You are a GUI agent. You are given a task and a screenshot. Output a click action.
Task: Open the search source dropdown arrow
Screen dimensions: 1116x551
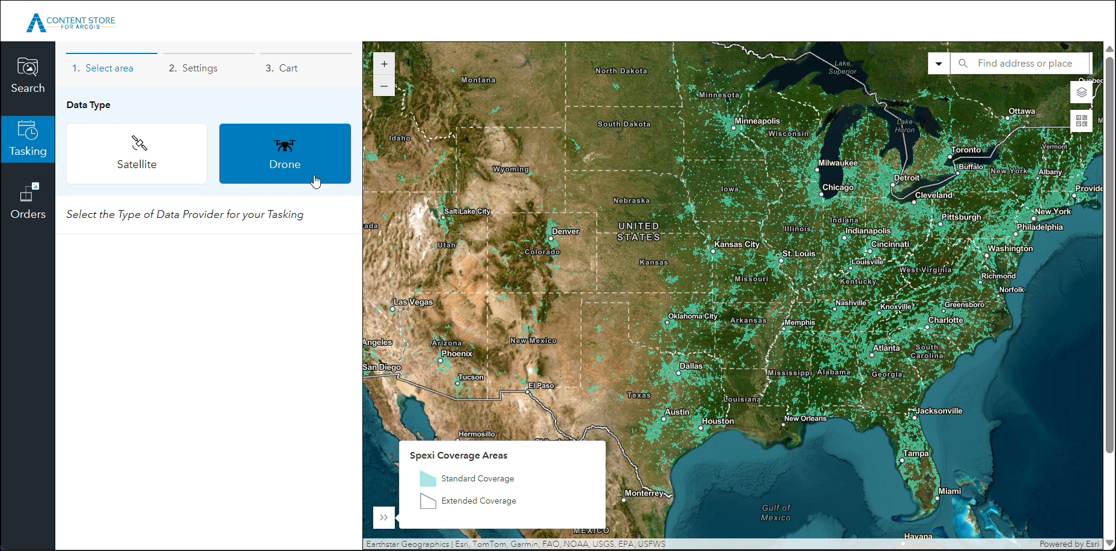click(939, 63)
